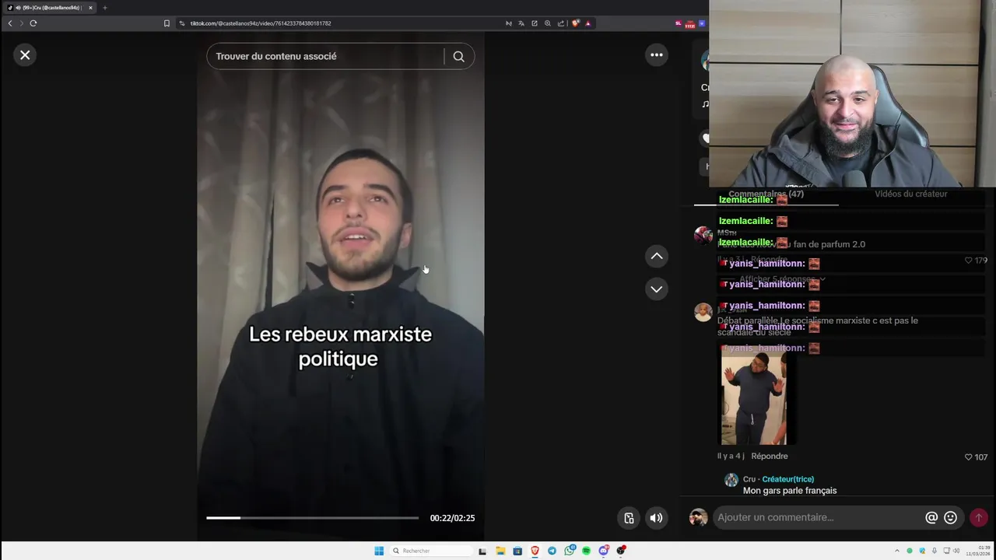Post comment with red arrow button
The width and height of the screenshot is (996, 560).
(979, 517)
